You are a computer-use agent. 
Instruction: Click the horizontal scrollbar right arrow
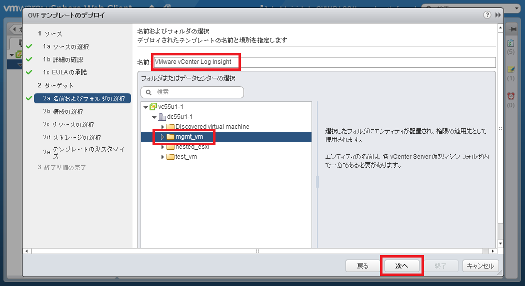click(x=492, y=251)
